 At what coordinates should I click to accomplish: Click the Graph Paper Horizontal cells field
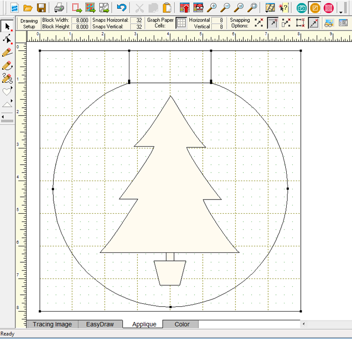click(x=218, y=20)
